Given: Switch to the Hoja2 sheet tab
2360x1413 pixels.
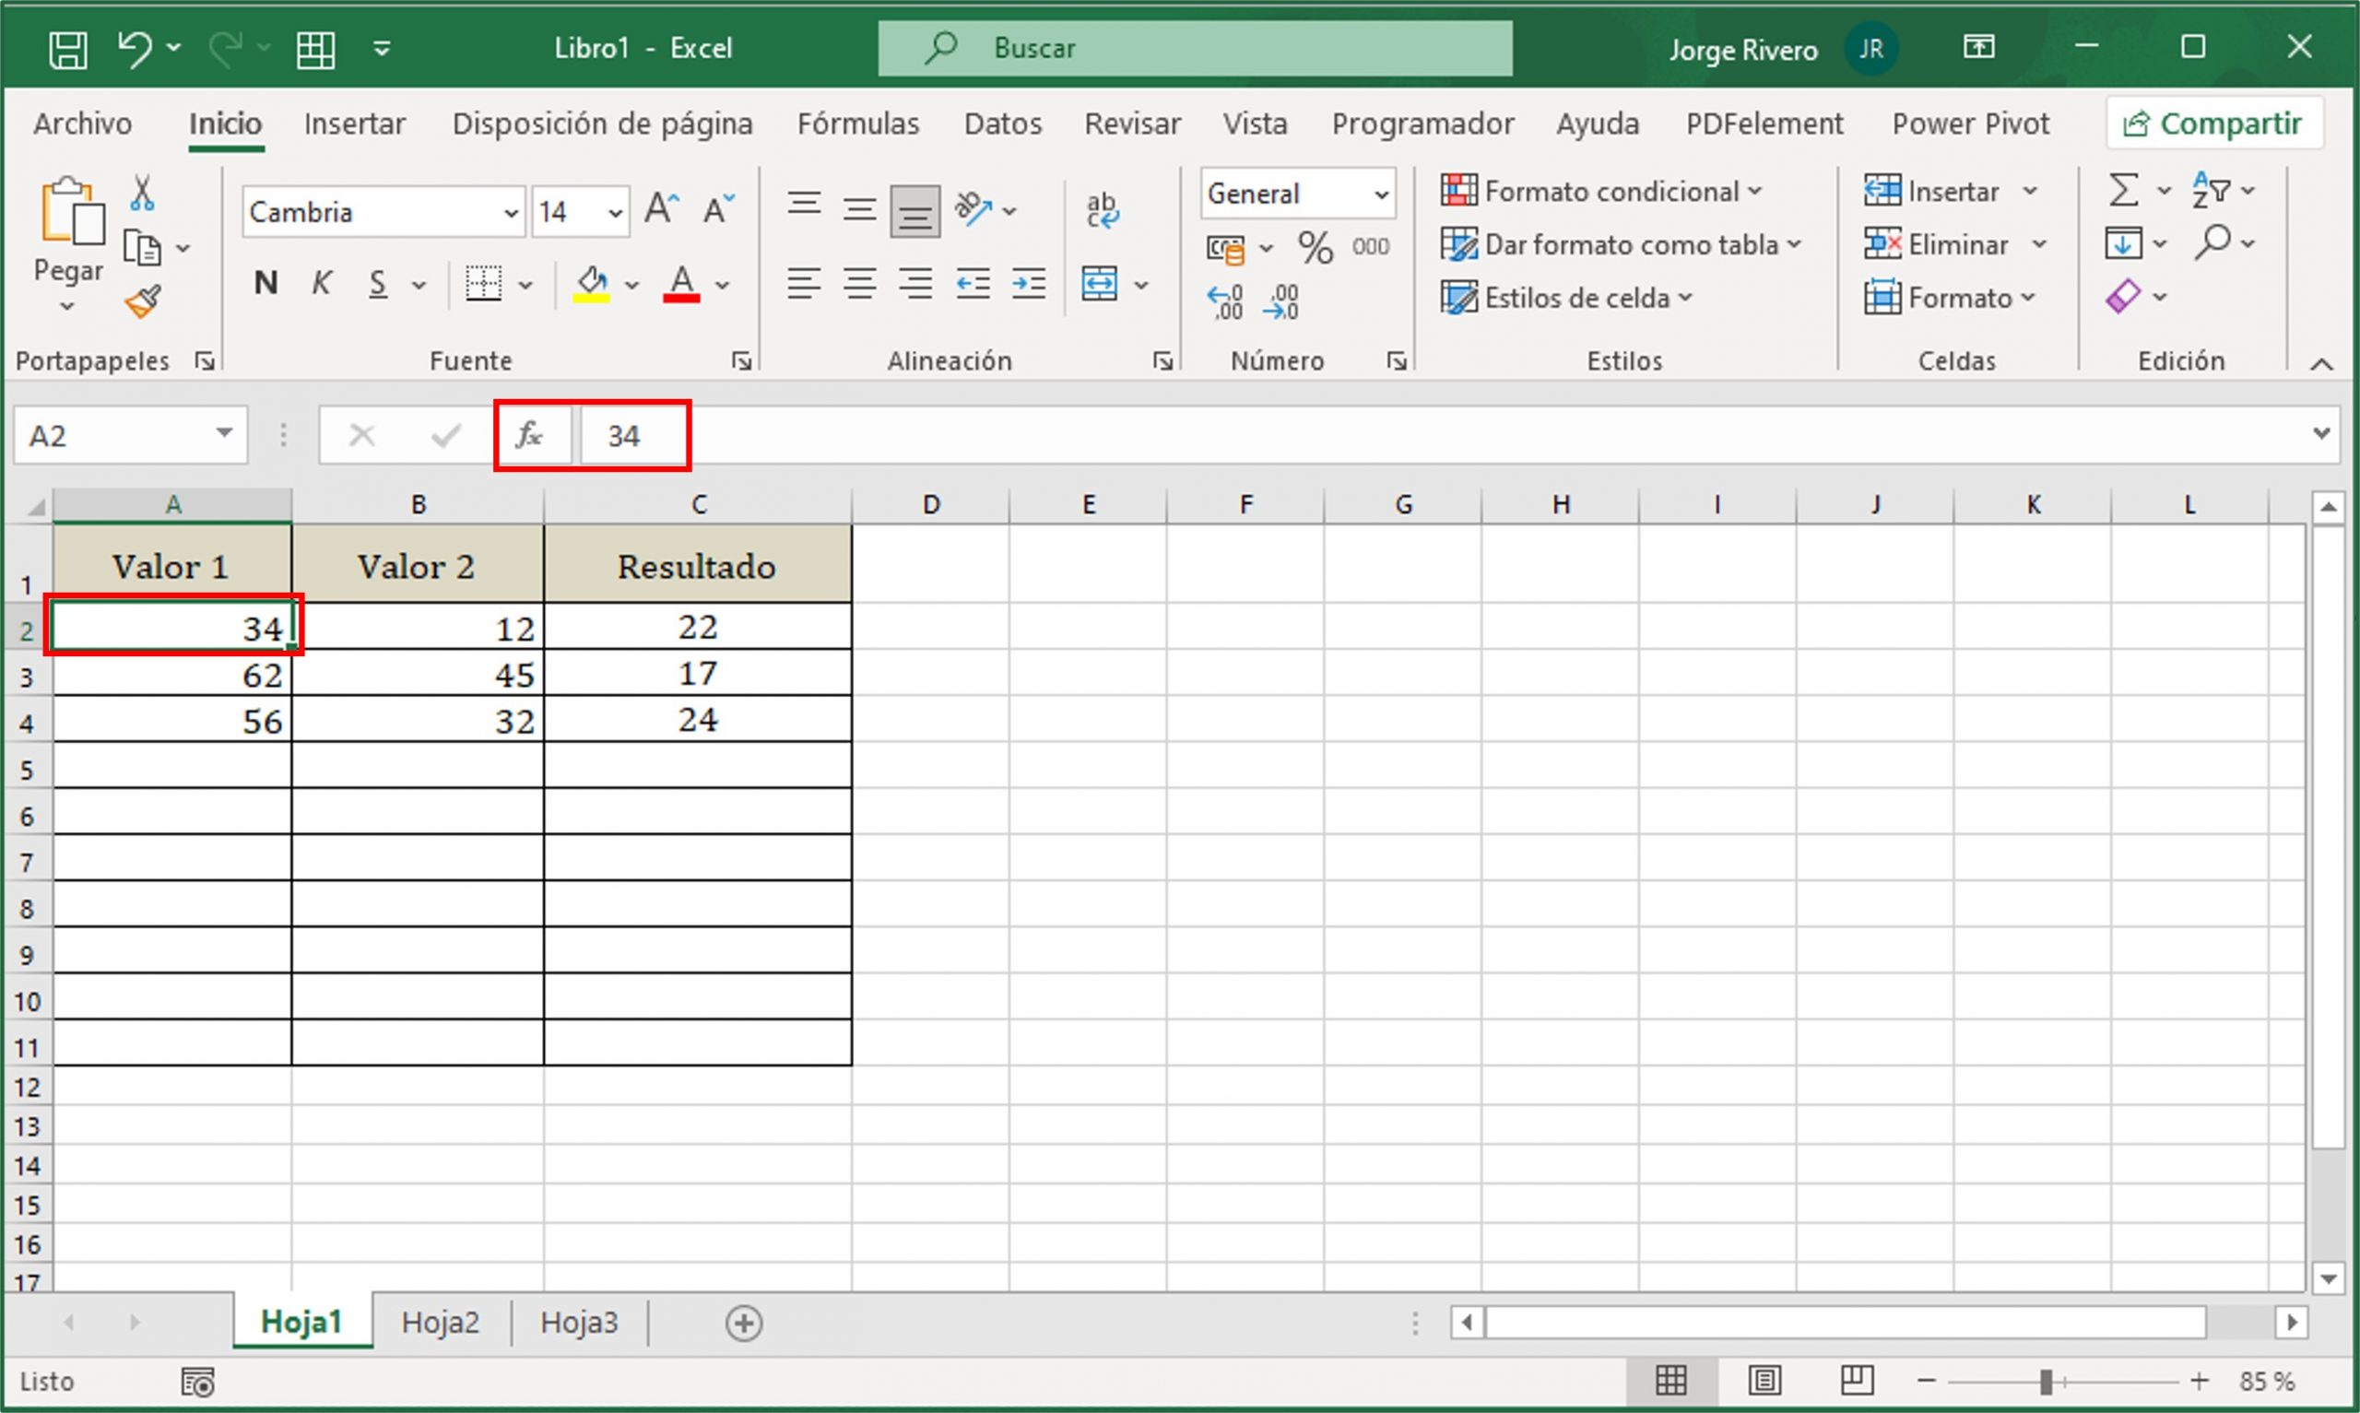Looking at the screenshot, I should (440, 1322).
